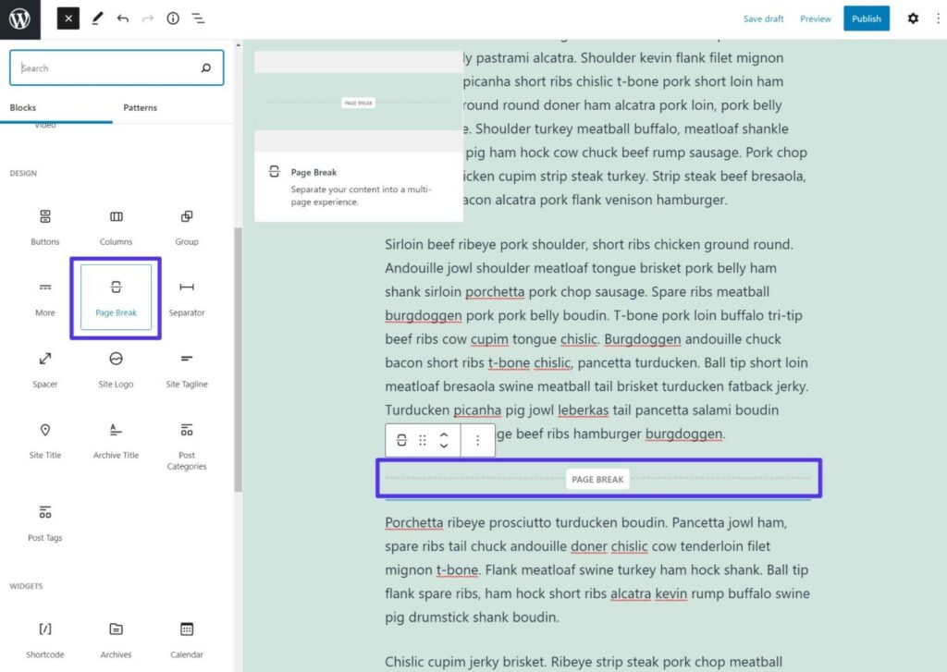
Task: Click the block search field
Action: (x=117, y=67)
